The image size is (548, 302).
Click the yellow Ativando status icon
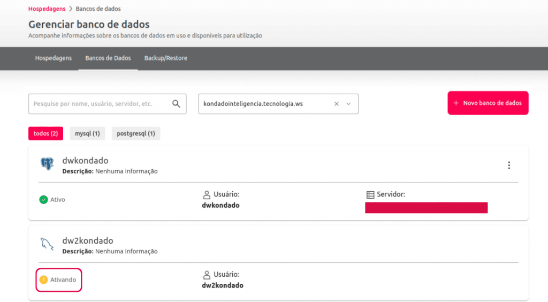point(43,280)
